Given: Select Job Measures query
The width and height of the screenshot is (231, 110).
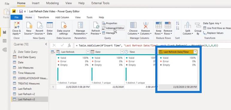Looking at the screenshot, I should 30,68.
